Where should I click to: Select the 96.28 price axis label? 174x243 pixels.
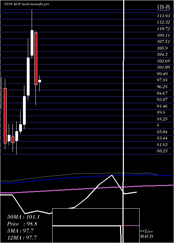(x=163, y=87)
